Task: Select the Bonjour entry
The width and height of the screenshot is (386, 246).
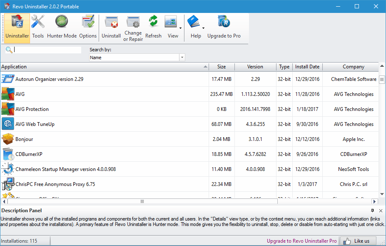Action: click(x=24, y=139)
